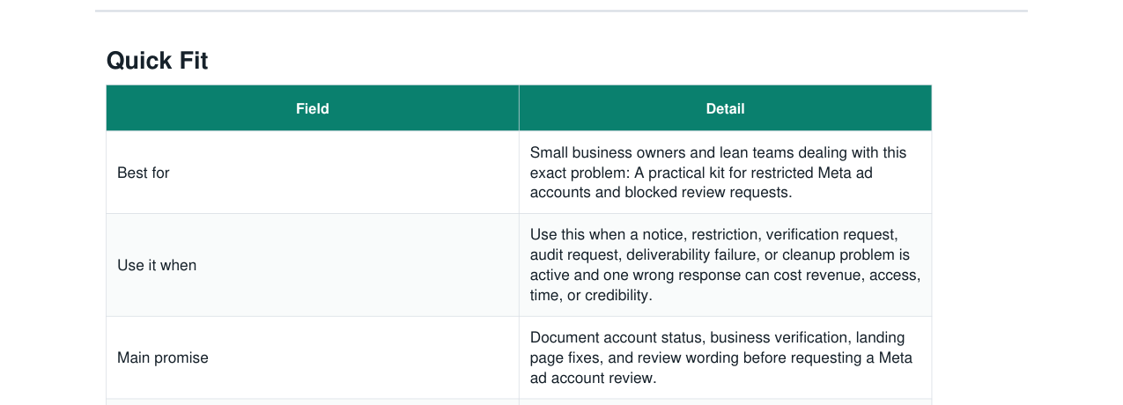The height and width of the screenshot is (405, 1123).
Task: Click the detail text starting "Small business owners"
Action: click(x=718, y=173)
